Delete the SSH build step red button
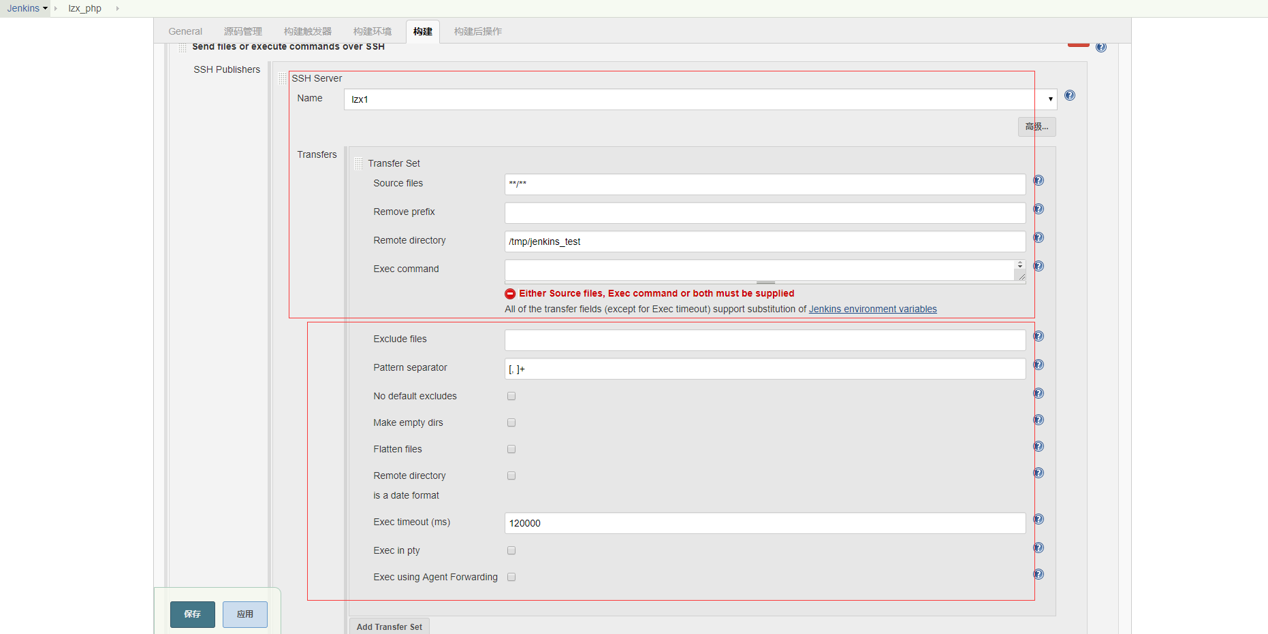1268x634 pixels. [1079, 44]
